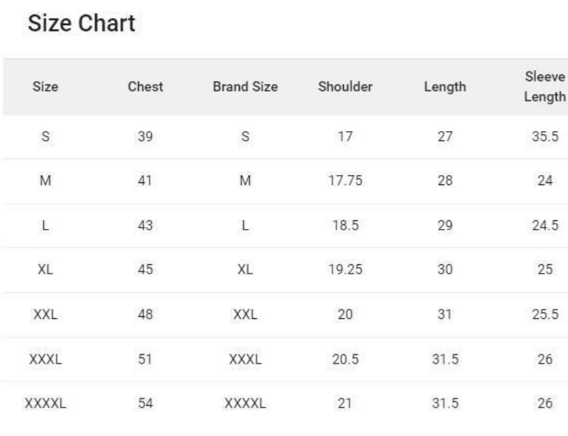568x436 pixels.
Task: Select shoulder value 17.75 in the M row
Action: tap(345, 181)
